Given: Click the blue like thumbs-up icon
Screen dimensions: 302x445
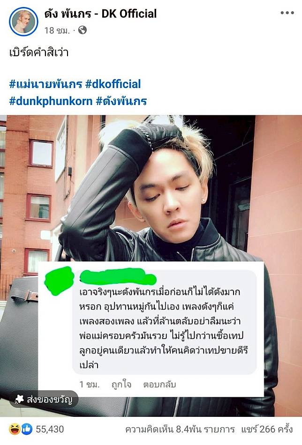Looking at the screenshot, I should point(27,429).
